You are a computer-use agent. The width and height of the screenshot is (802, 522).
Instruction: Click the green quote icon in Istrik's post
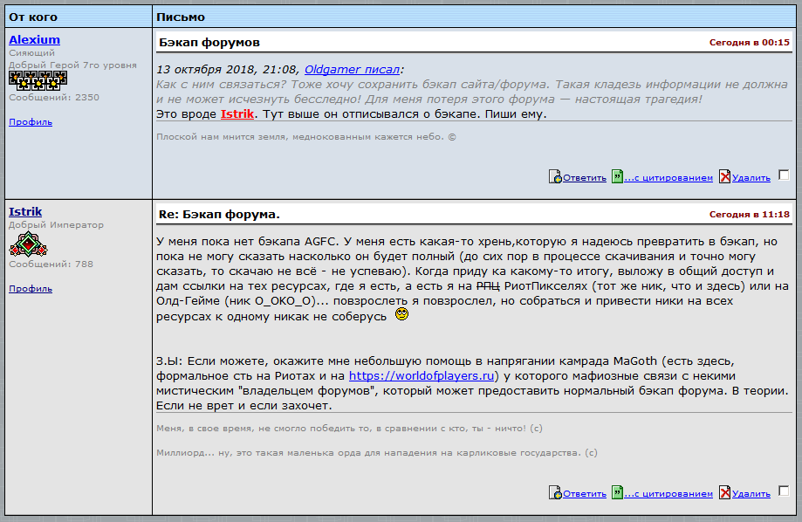click(x=617, y=493)
